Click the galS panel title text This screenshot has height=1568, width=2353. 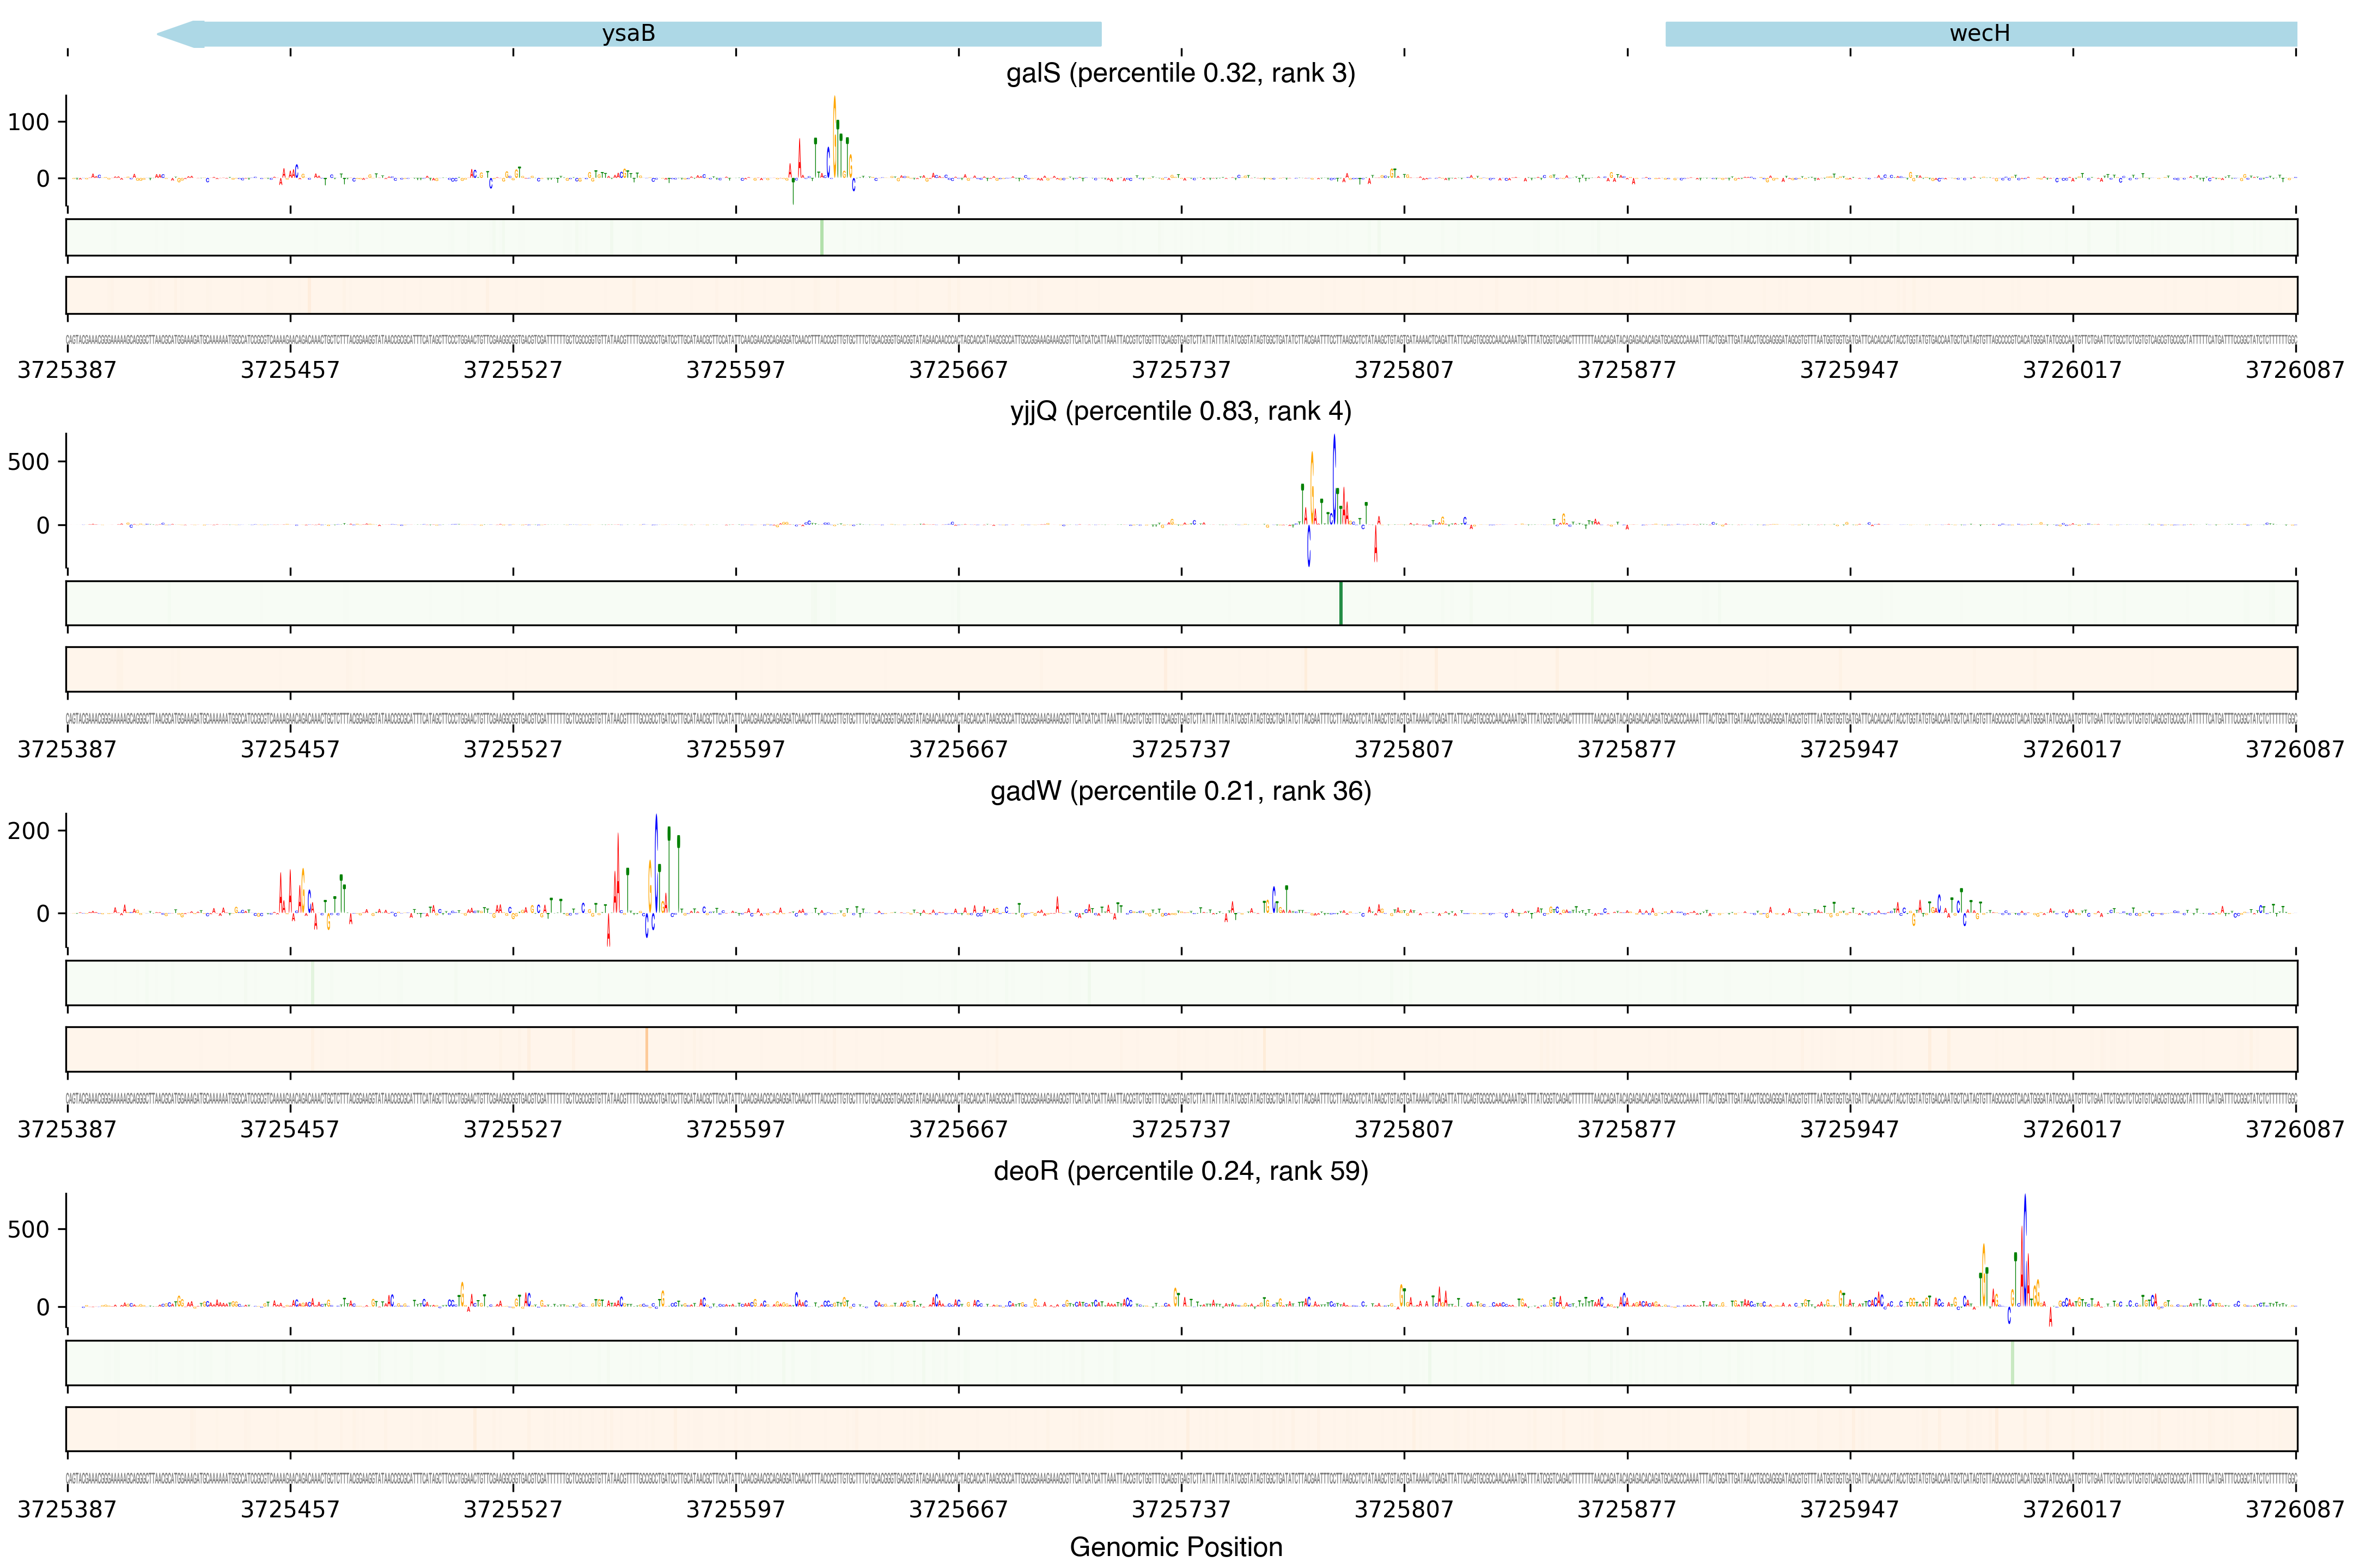[1180, 73]
